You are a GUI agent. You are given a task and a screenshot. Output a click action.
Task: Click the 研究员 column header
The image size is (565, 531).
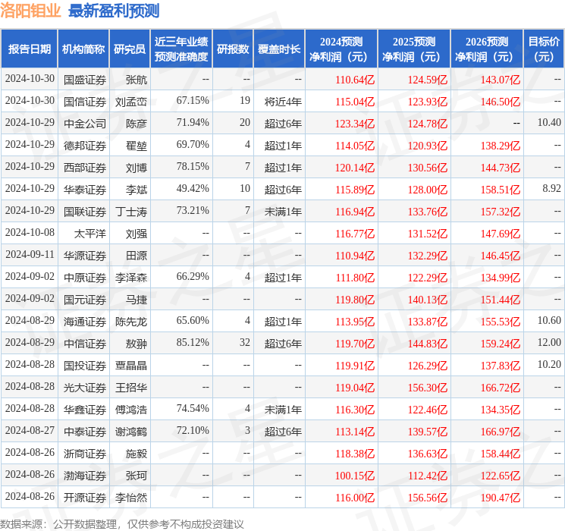(x=130, y=49)
